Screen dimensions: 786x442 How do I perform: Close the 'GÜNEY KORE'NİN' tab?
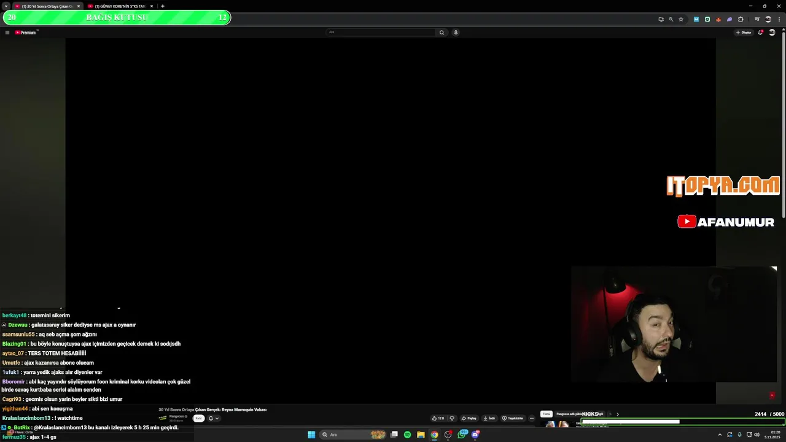[152, 6]
